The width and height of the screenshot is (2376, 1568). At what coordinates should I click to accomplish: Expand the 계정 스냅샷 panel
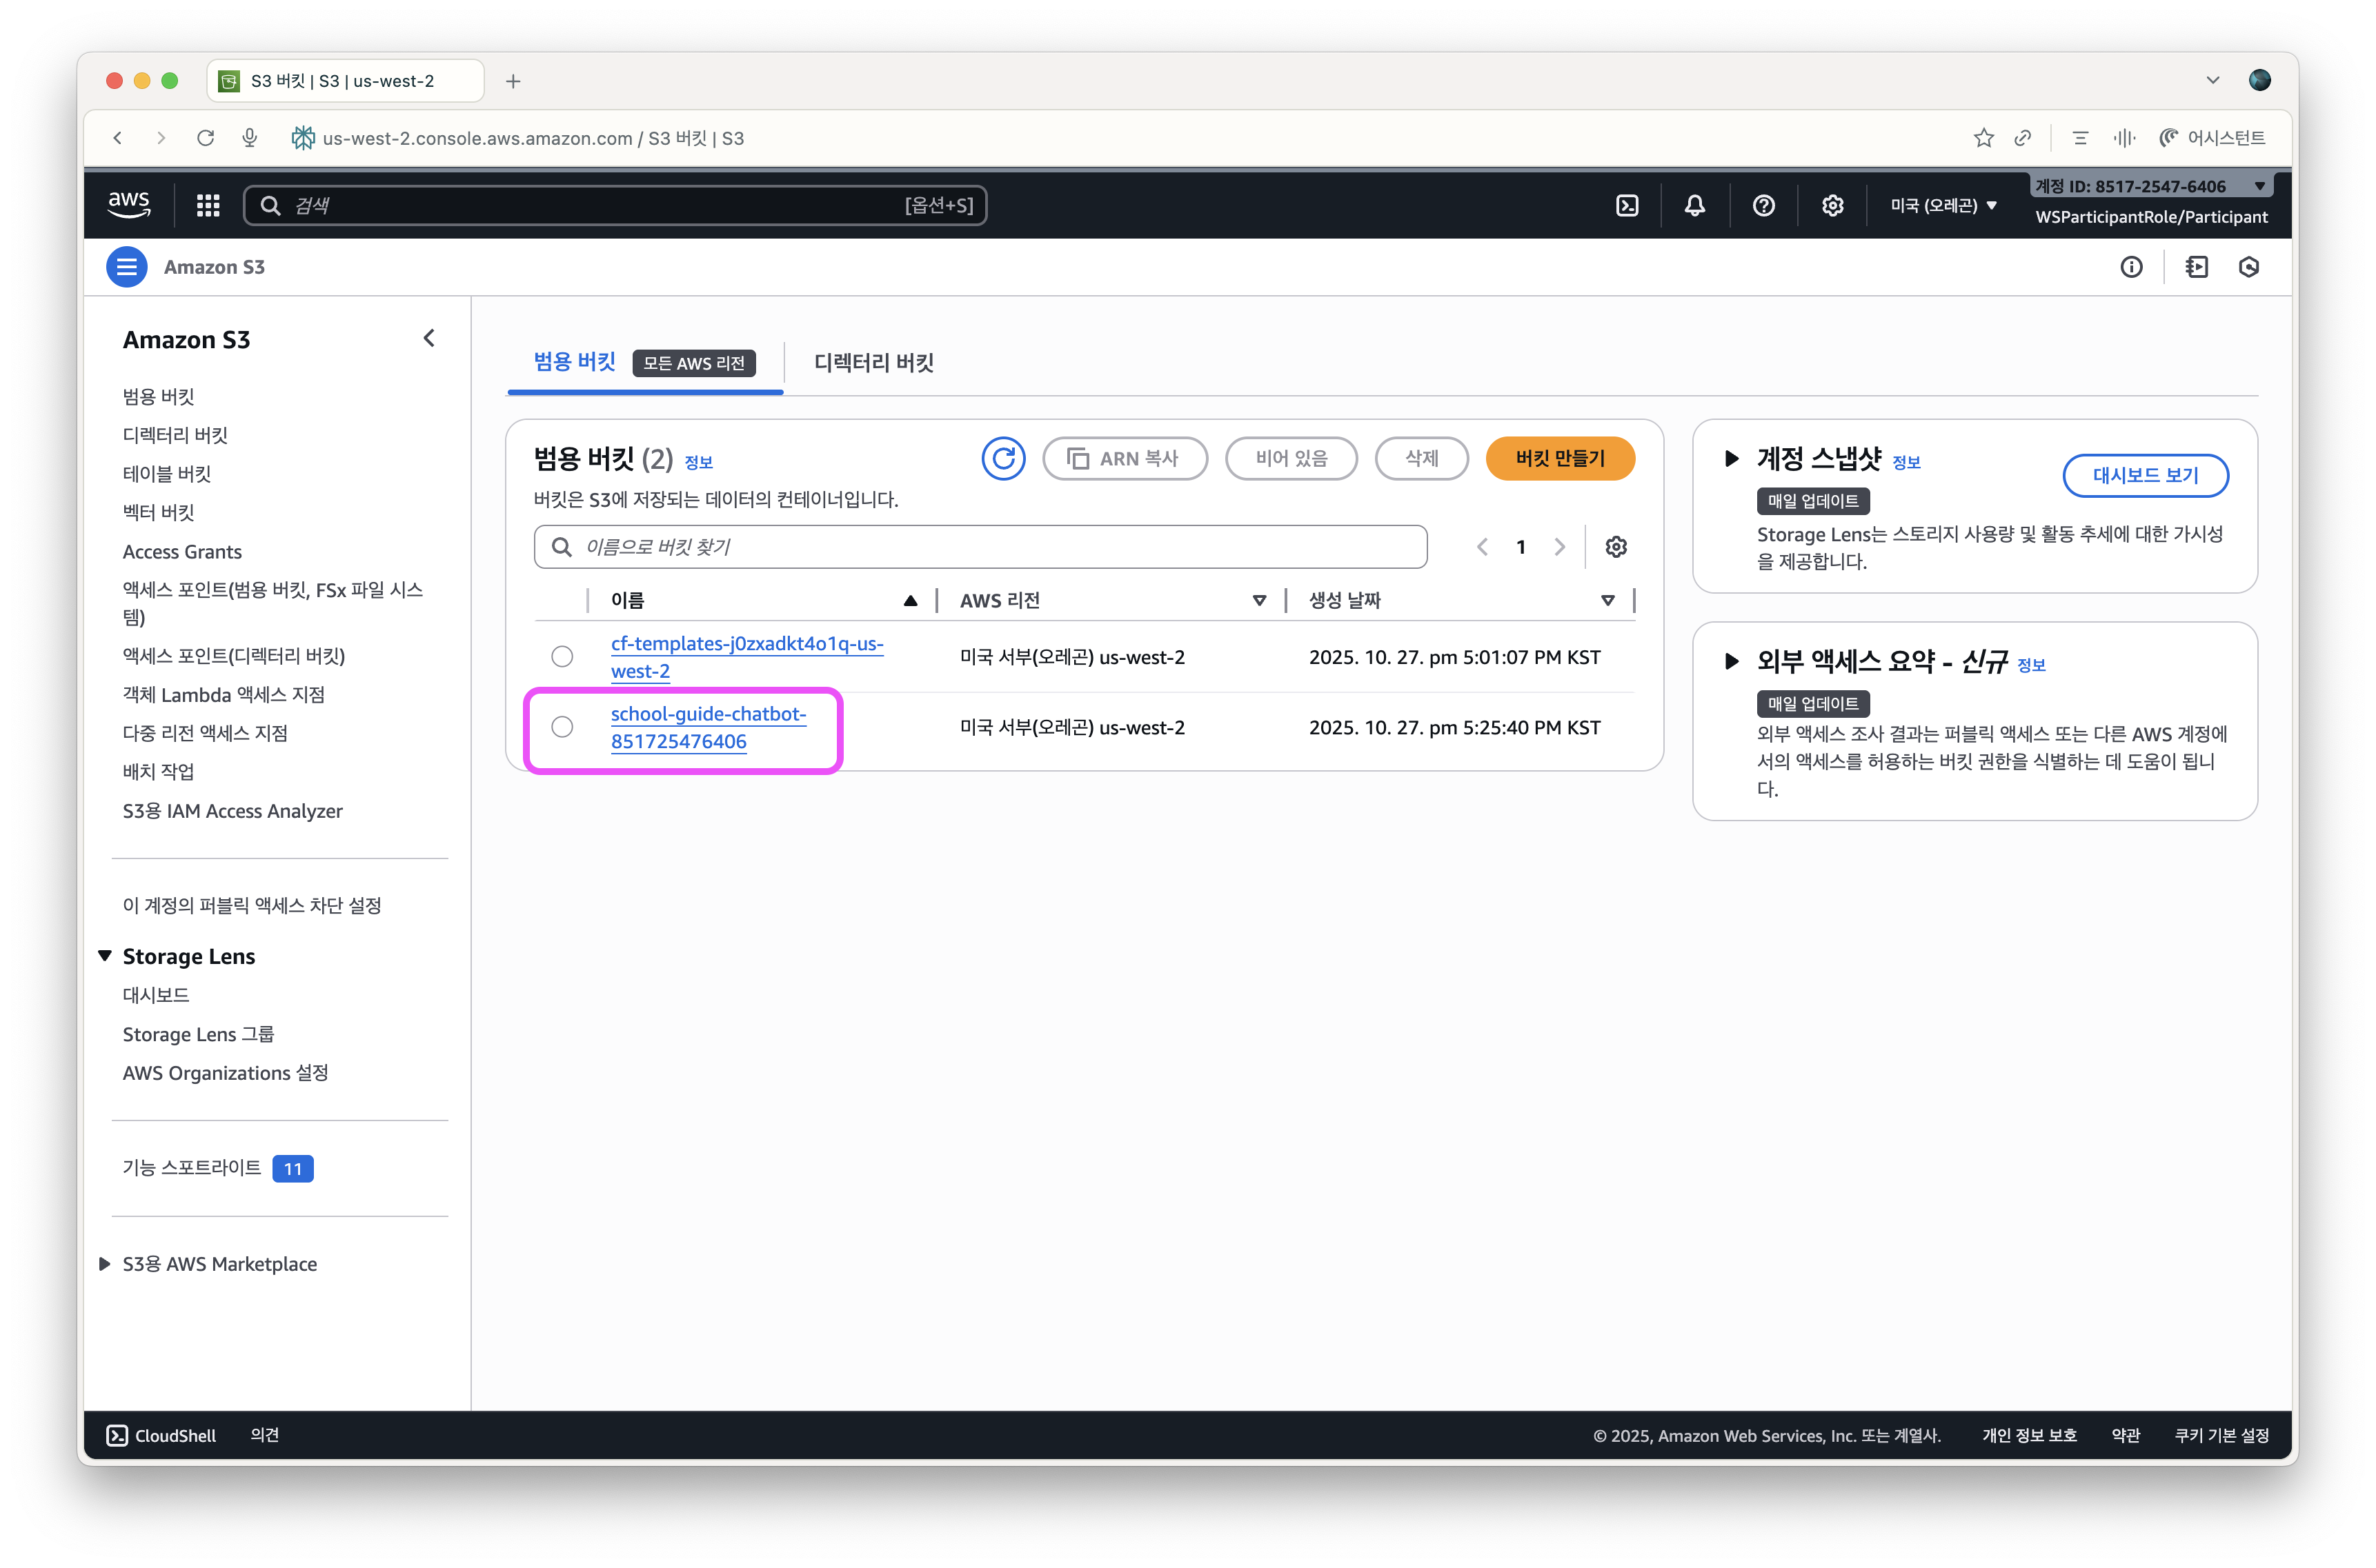[1732, 459]
